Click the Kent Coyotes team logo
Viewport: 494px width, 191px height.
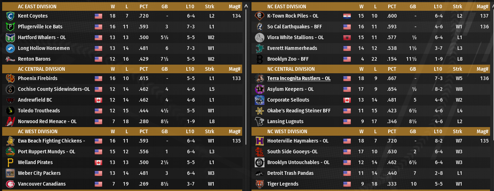click(x=10, y=16)
